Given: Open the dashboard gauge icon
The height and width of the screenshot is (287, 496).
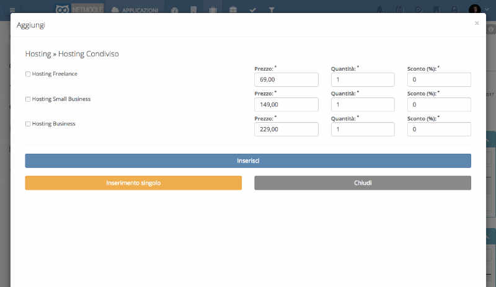Looking at the screenshot, I should tap(175, 10).
